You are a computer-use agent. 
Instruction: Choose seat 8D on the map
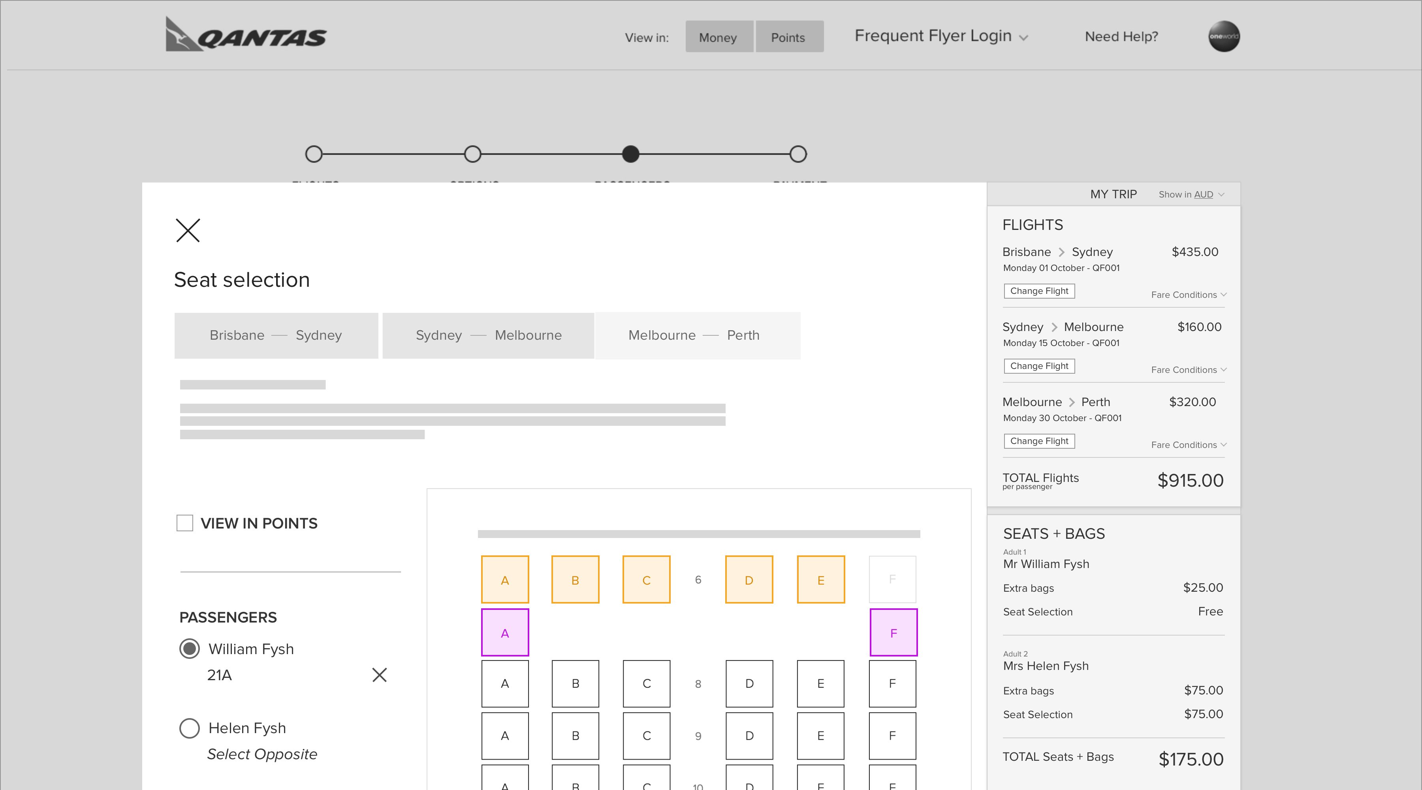[x=749, y=683]
